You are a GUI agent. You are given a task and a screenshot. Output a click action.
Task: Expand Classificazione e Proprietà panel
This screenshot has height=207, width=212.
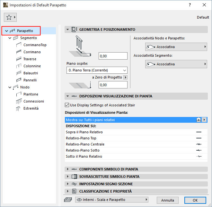pyautogui.click(x=68, y=191)
